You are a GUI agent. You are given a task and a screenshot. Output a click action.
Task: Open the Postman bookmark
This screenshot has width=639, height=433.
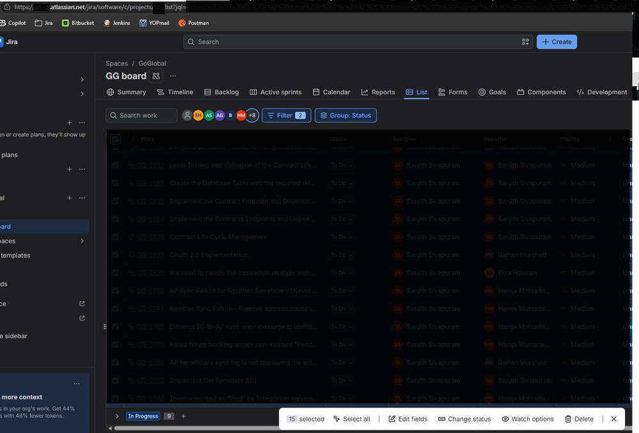click(x=194, y=23)
